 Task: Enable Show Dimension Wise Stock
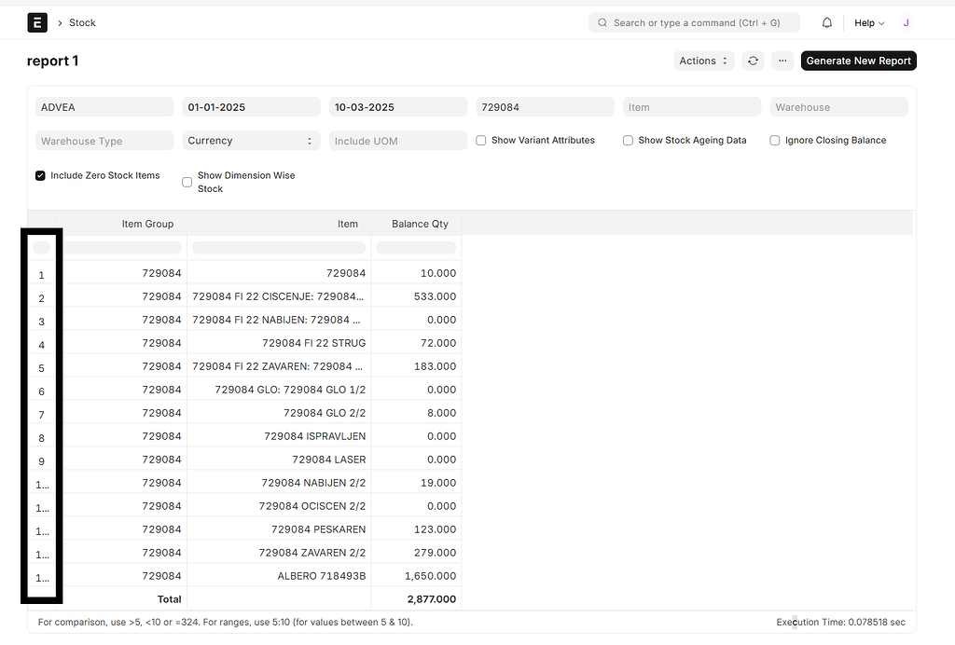[x=187, y=182]
